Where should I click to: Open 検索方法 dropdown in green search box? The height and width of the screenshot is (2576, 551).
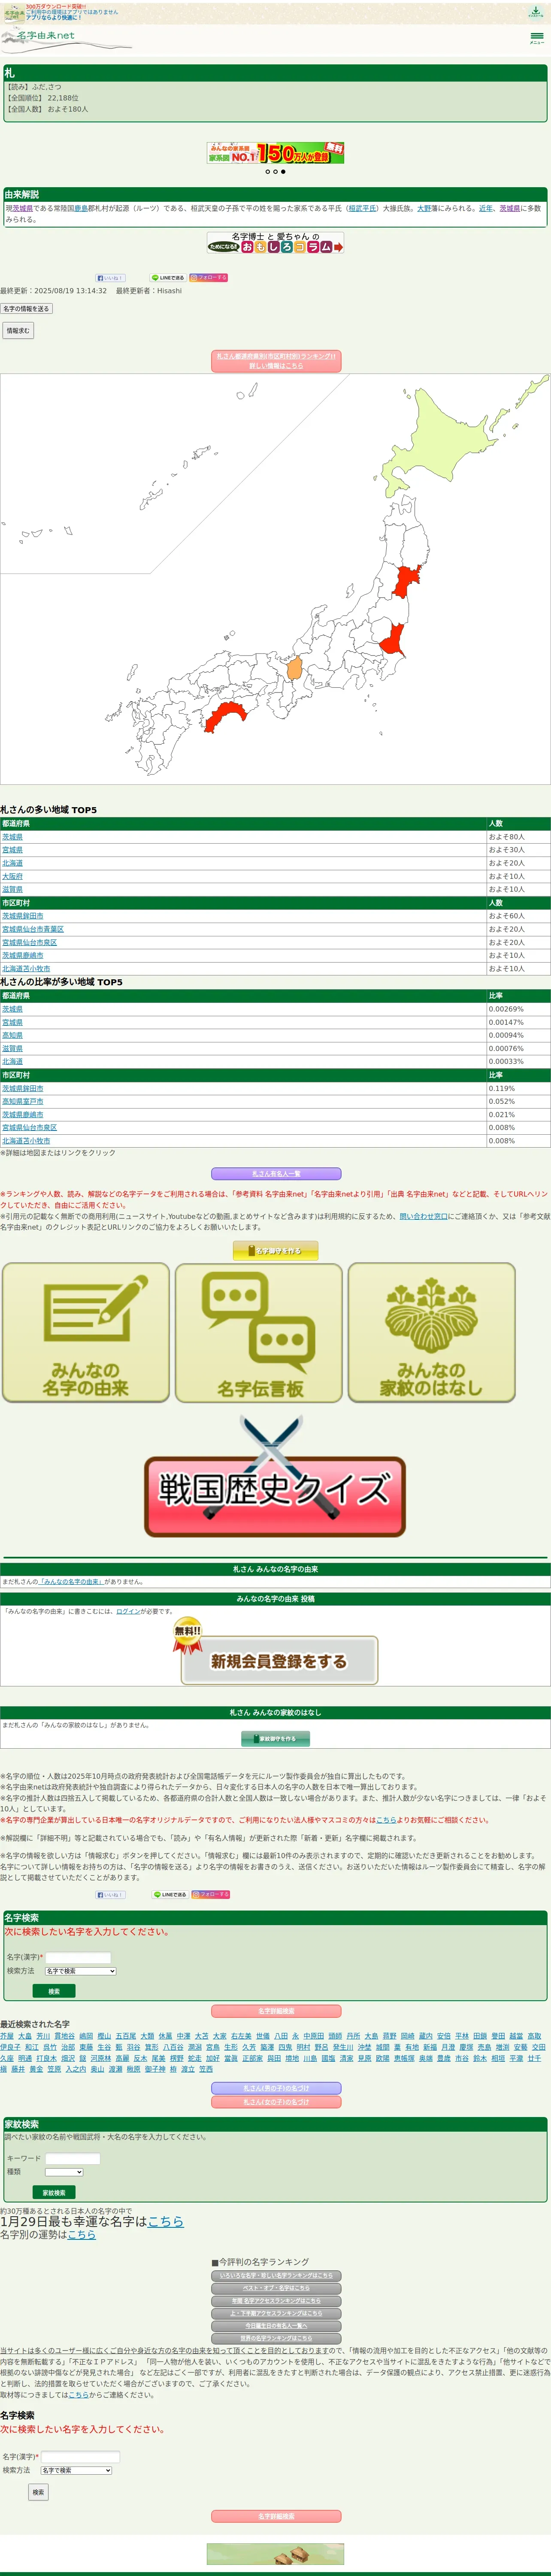[x=80, y=1971]
